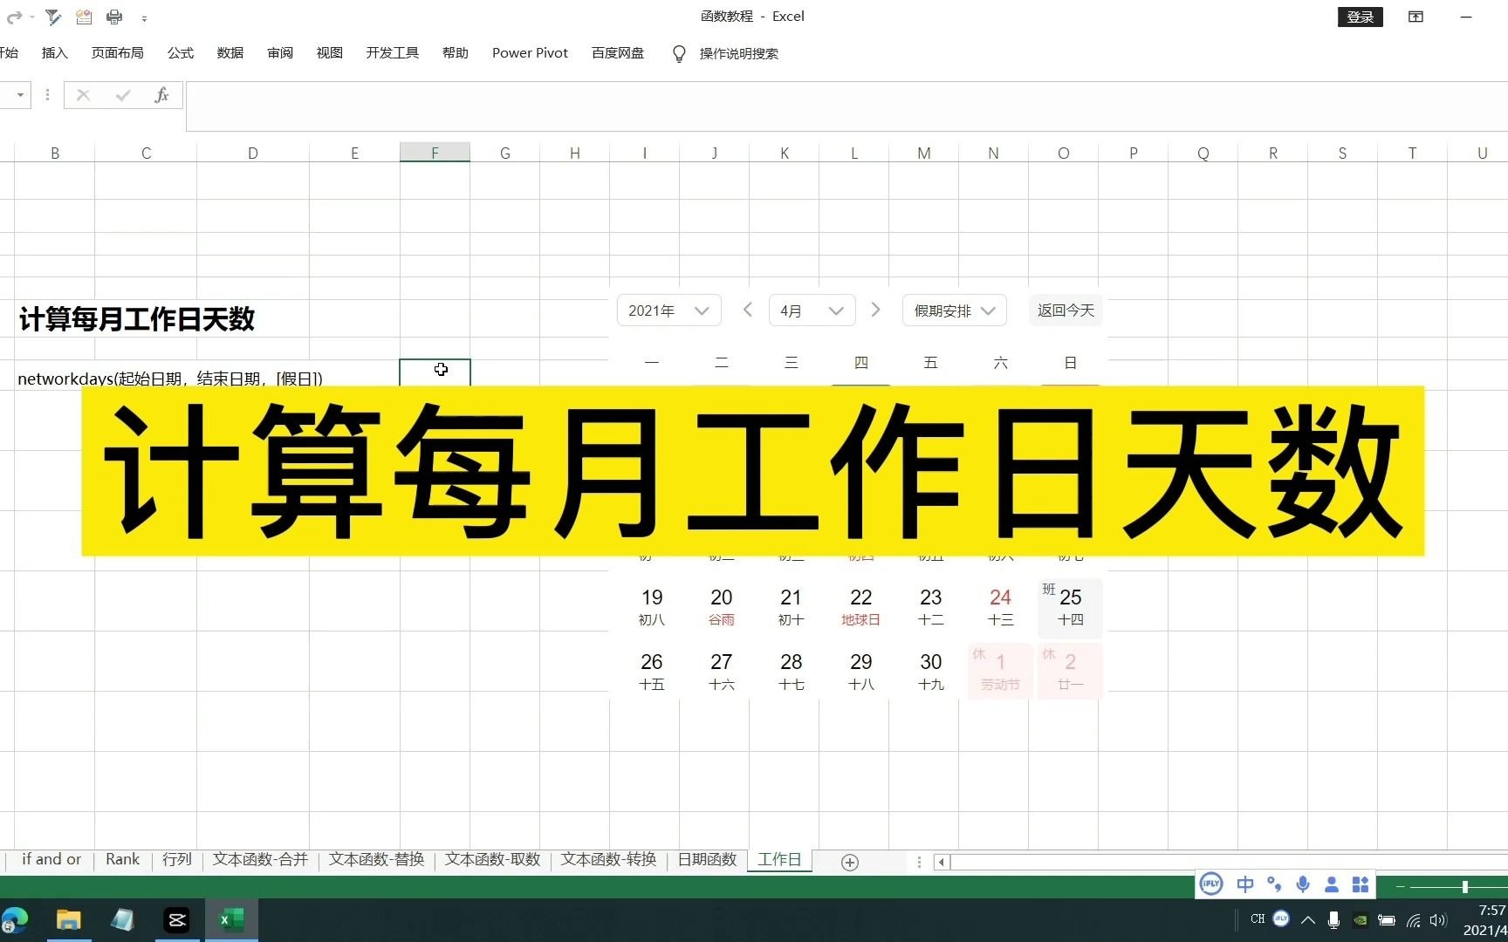Click the New Sheet plus icon
Viewport: 1508px width, 942px height.
[849, 862]
